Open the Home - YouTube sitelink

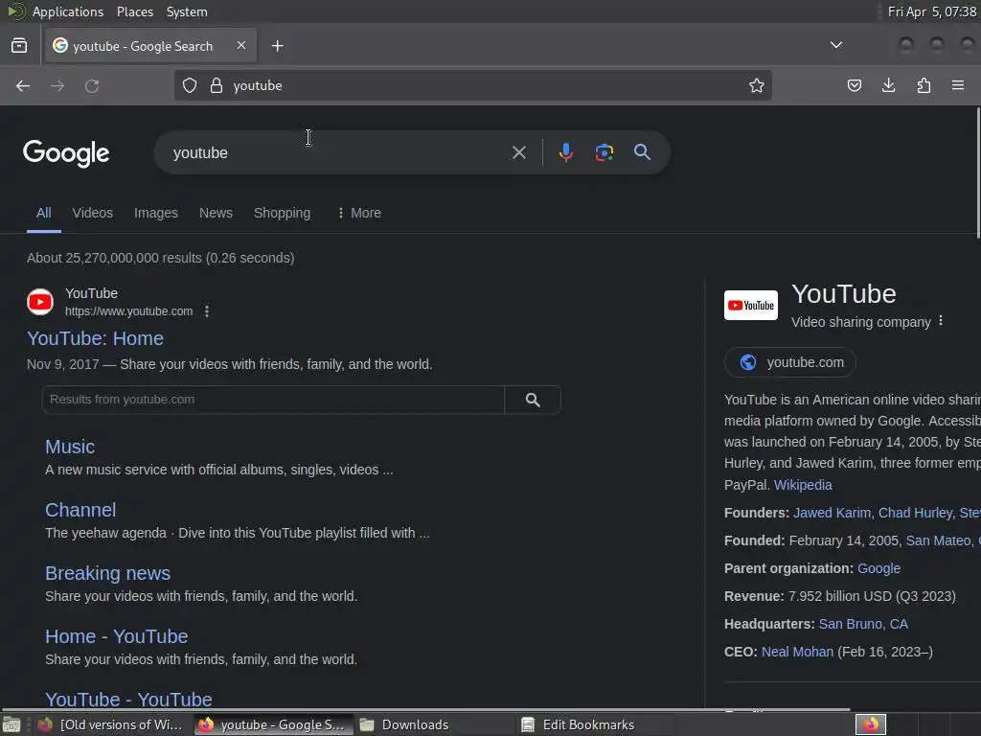(x=116, y=636)
